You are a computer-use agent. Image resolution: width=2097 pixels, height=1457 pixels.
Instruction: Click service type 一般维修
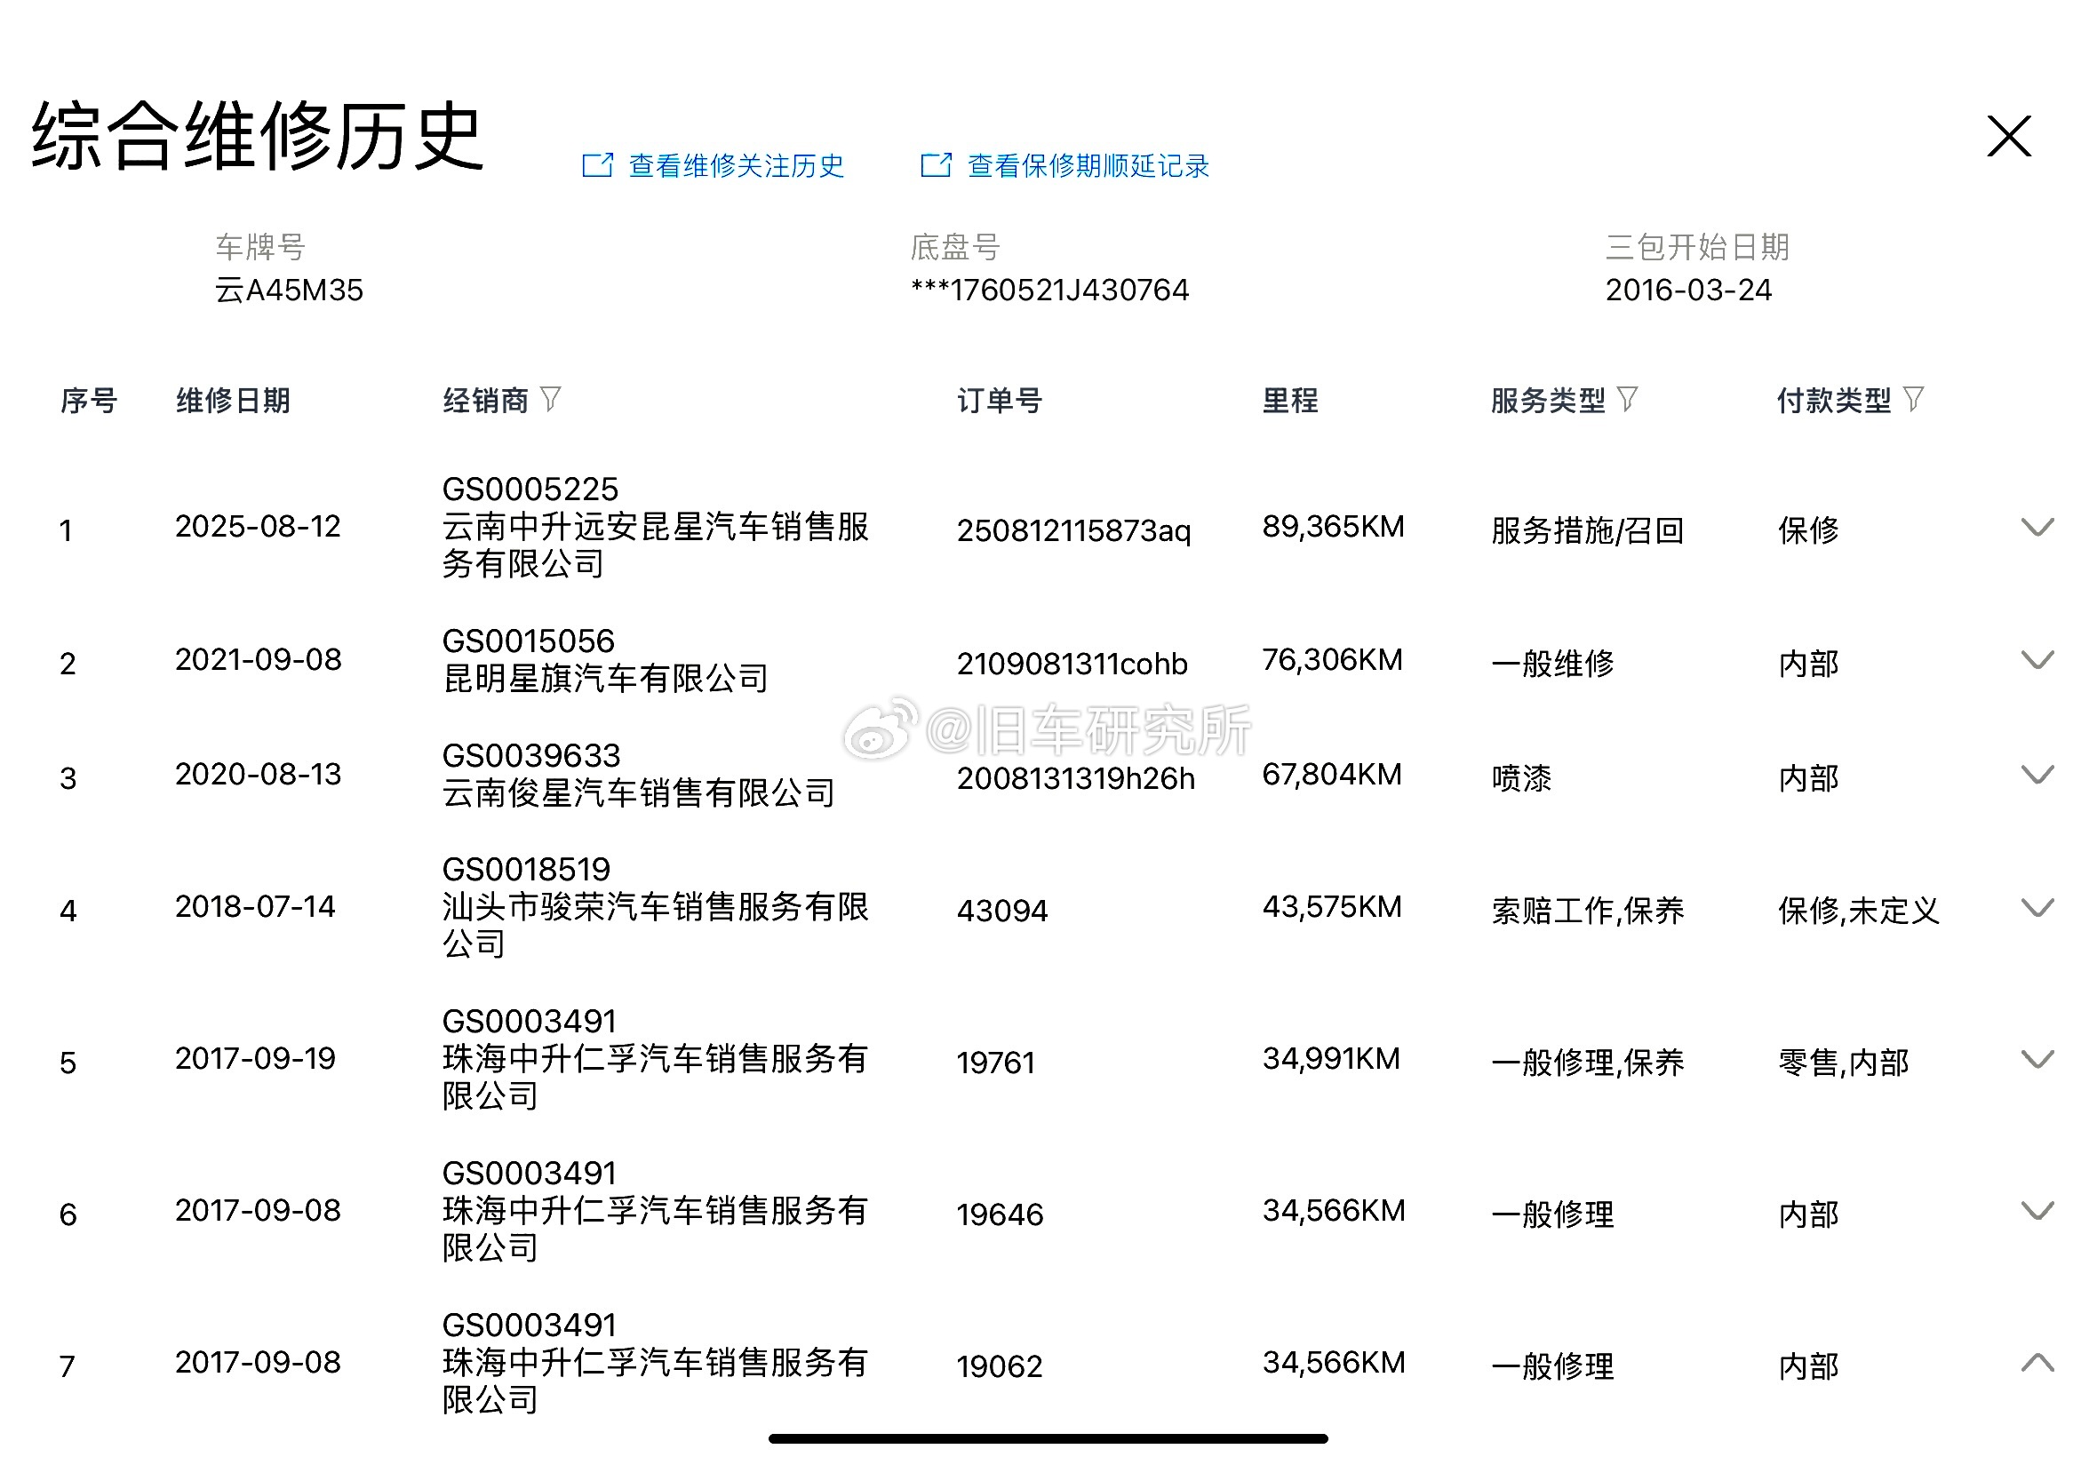(x=1552, y=664)
